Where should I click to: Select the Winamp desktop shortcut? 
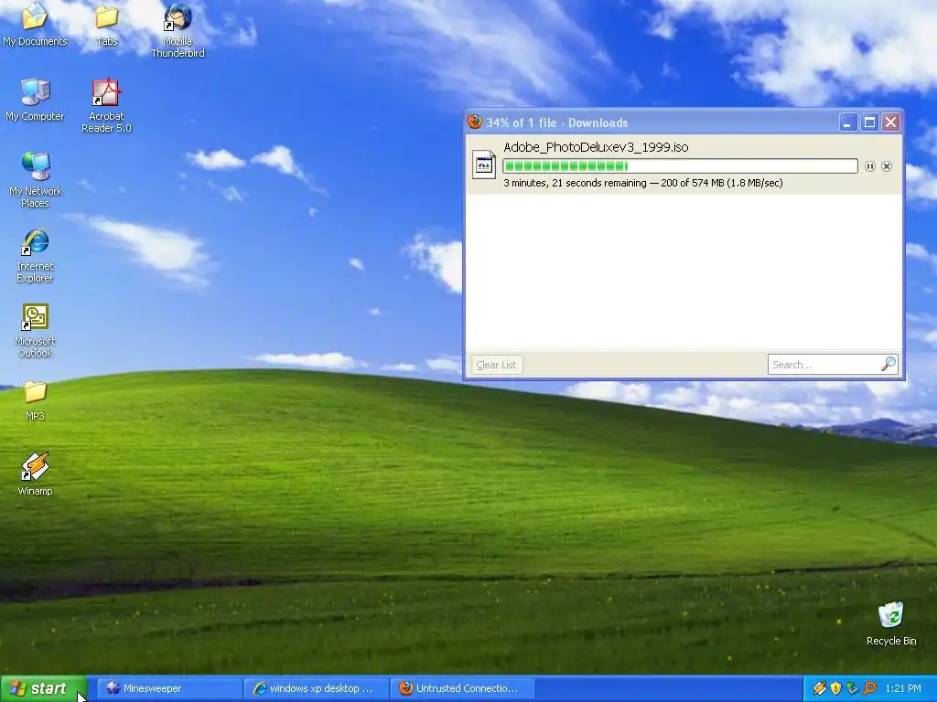coord(35,474)
